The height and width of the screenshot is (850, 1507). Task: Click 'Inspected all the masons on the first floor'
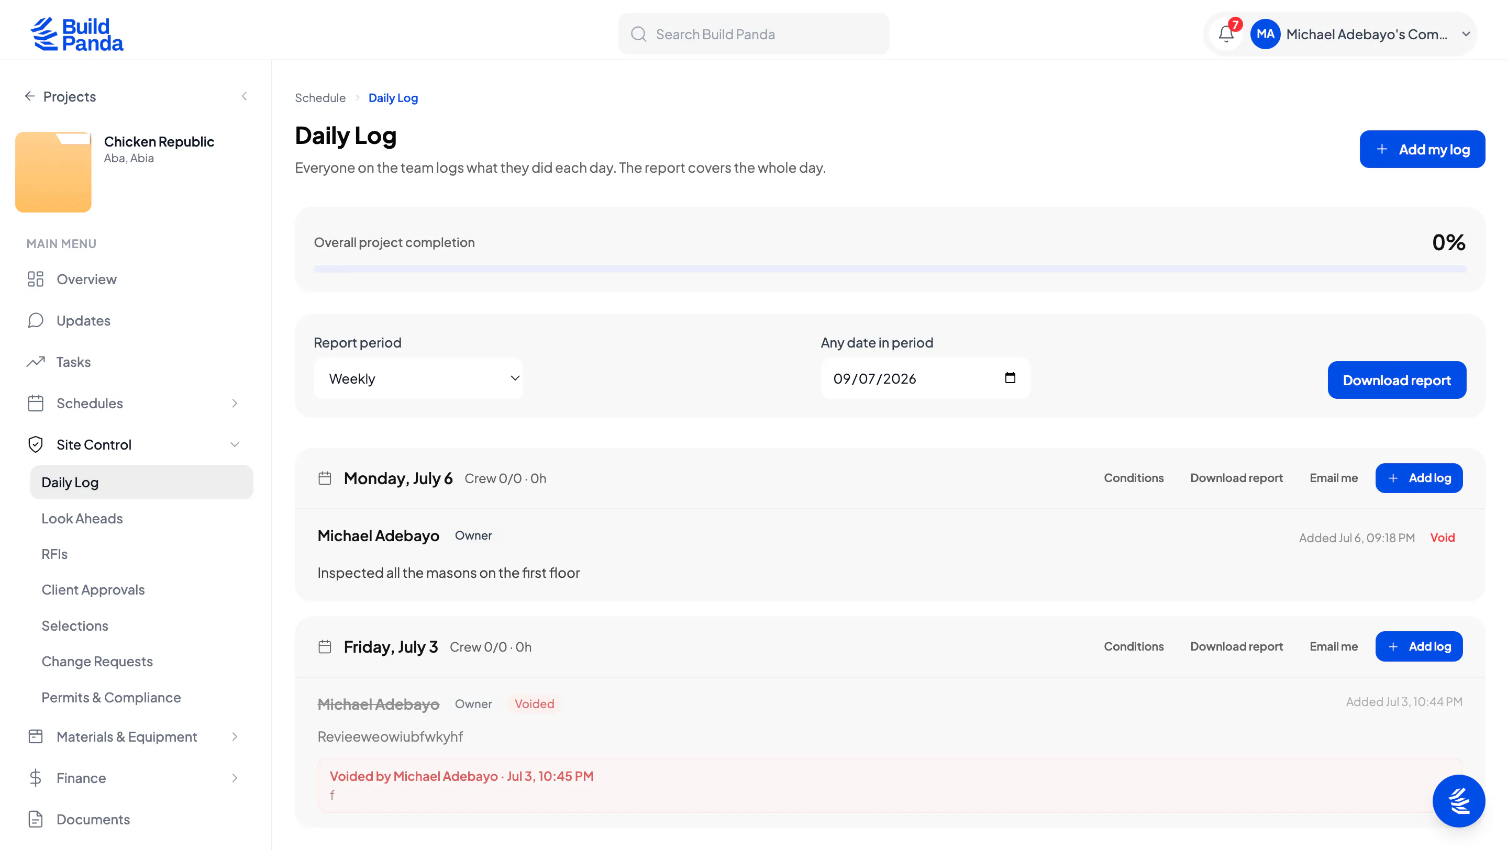click(x=449, y=572)
